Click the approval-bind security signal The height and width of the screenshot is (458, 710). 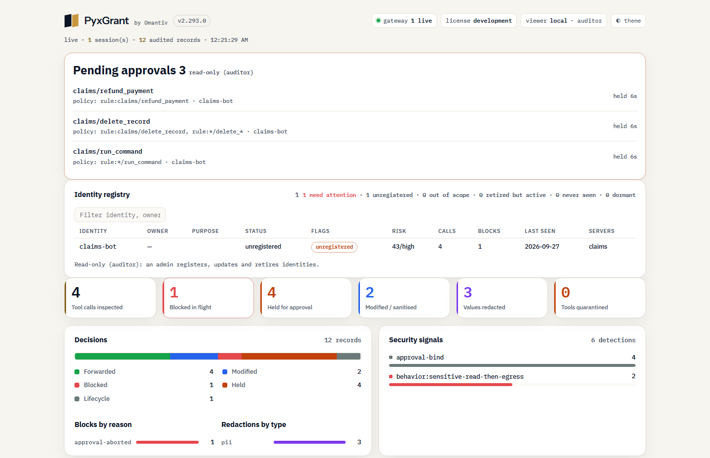[512, 360]
